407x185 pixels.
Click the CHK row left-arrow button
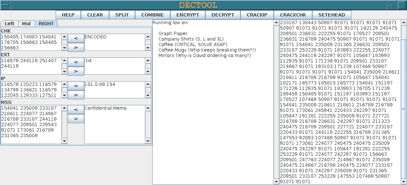click(x=76, y=38)
